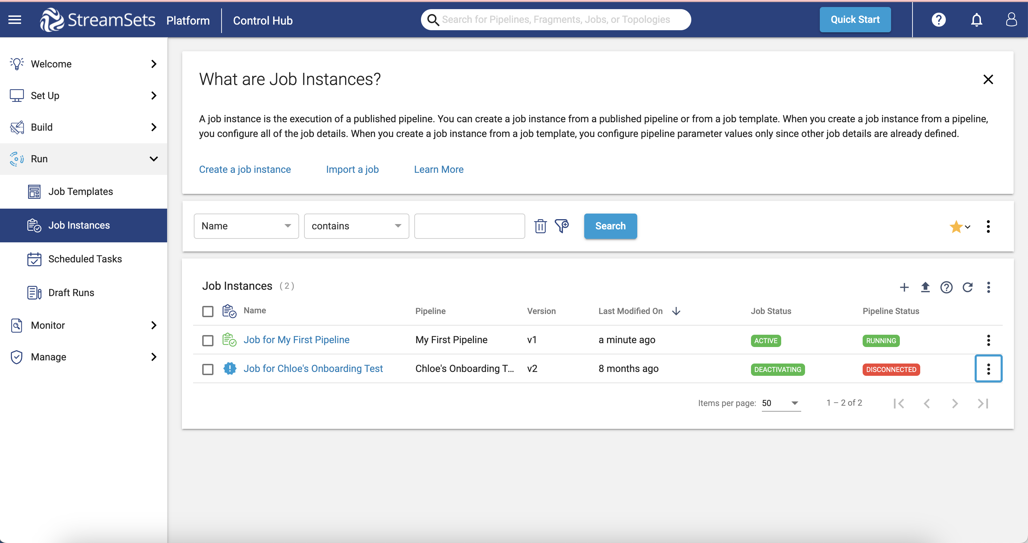Open the contains operator dropdown
The width and height of the screenshot is (1028, 543).
(356, 226)
